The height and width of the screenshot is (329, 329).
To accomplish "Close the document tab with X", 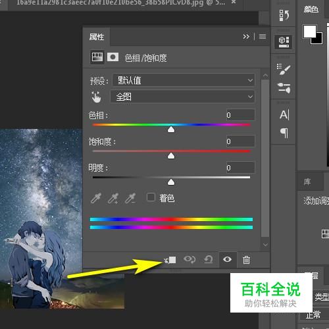I will coord(234,2).
